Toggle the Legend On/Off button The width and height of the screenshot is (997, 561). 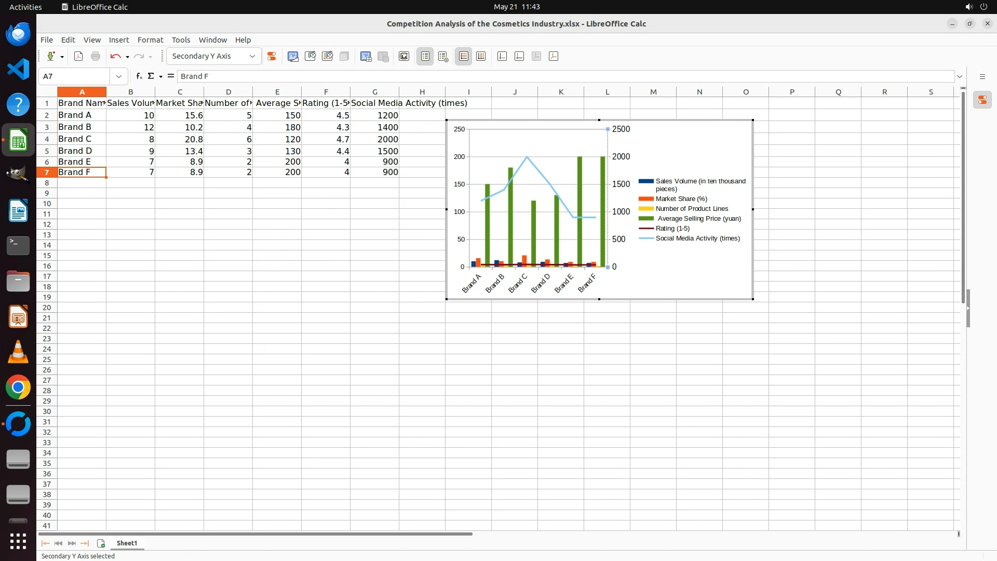pos(425,56)
